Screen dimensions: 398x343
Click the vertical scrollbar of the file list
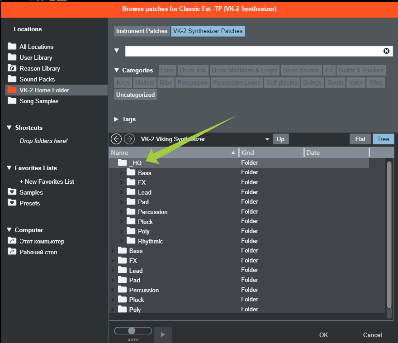coord(389,235)
